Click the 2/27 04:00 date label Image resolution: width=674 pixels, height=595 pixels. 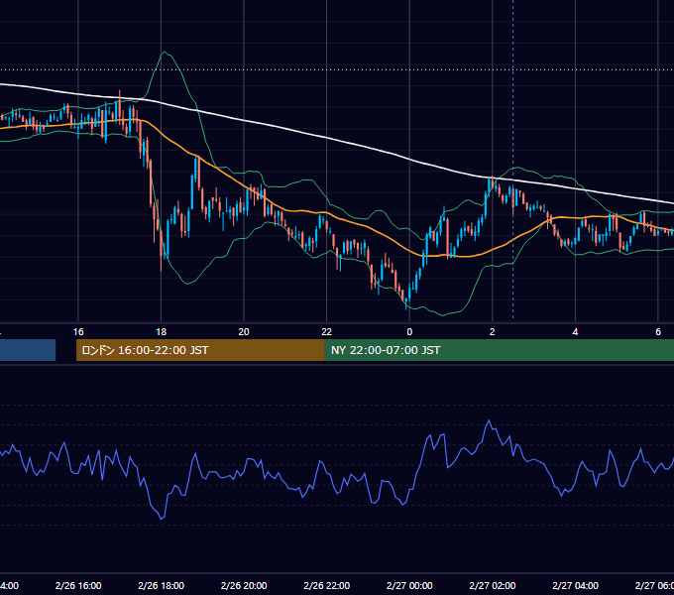click(x=575, y=585)
